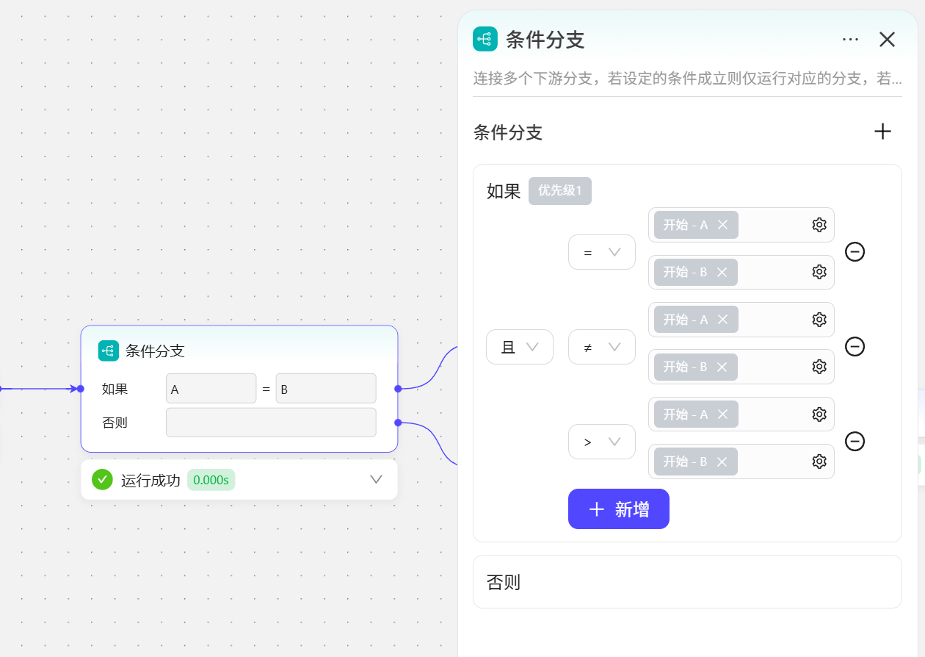The image size is (925, 657).
Task: Remove the not-equal condition row
Action: (855, 346)
